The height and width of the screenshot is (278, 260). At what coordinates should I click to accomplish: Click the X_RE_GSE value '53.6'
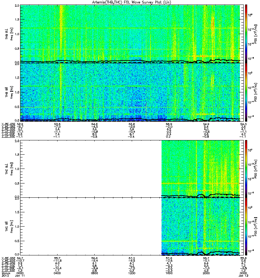(x=57, y=124)
